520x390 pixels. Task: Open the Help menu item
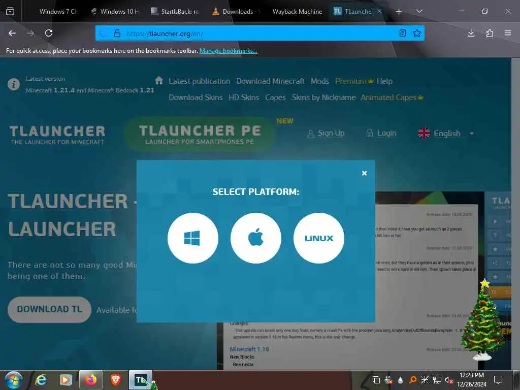click(x=384, y=81)
